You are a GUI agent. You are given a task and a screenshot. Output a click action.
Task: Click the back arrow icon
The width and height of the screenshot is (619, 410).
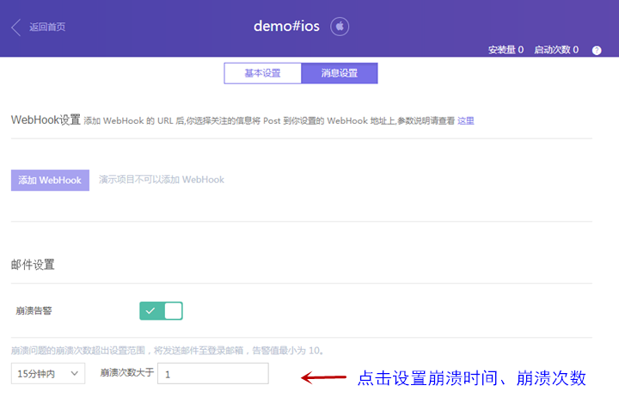pos(15,28)
